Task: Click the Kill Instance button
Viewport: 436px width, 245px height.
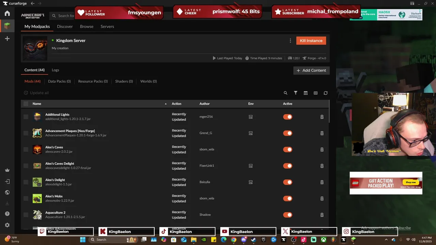Action: [311, 40]
